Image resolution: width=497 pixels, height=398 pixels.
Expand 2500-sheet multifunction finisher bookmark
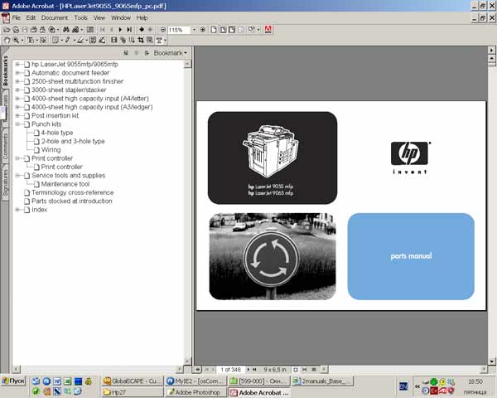point(17,81)
